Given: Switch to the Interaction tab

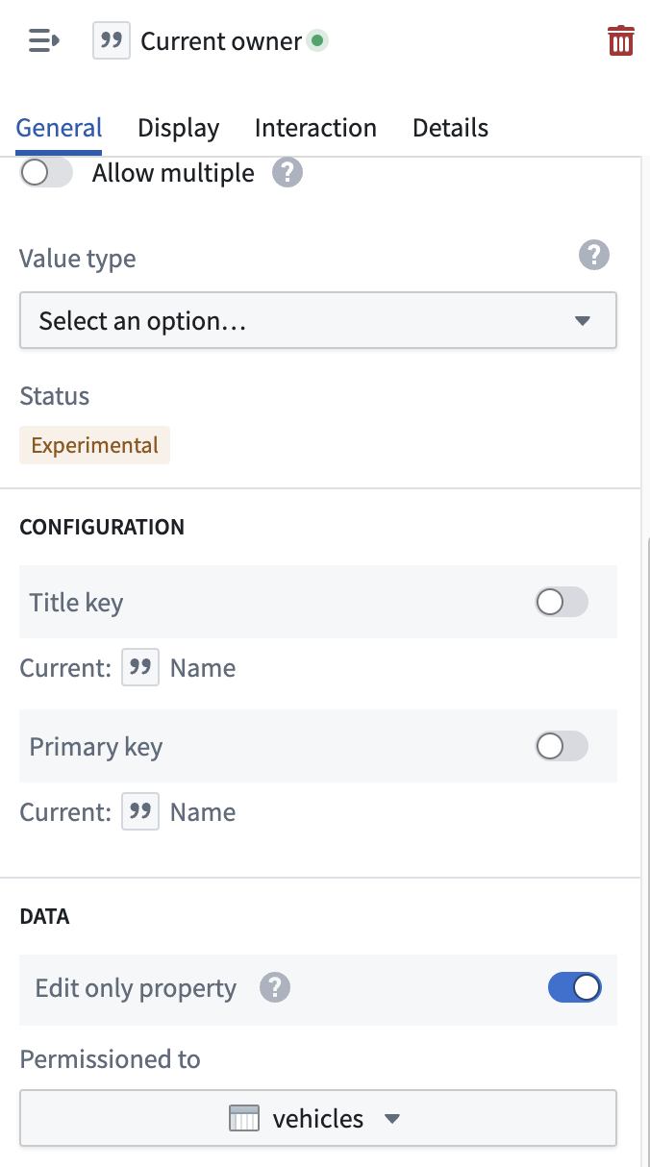Looking at the screenshot, I should pos(315,128).
